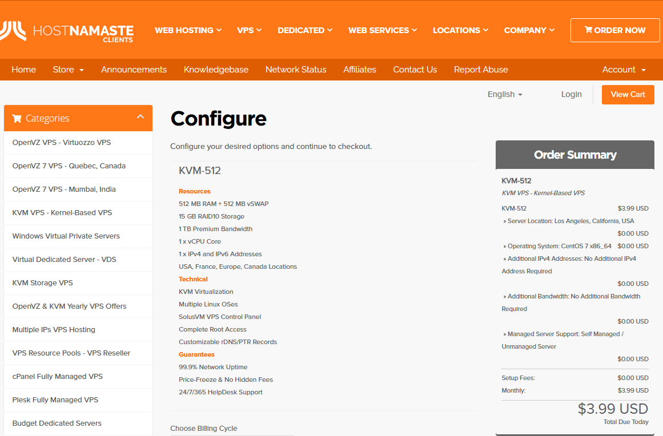Viewport: 663px width, 436px height.
Task: Open Announcements page
Action: tap(134, 70)
